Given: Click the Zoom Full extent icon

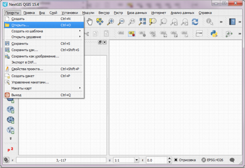Looking at the screenshot, I should pos(142,21).
